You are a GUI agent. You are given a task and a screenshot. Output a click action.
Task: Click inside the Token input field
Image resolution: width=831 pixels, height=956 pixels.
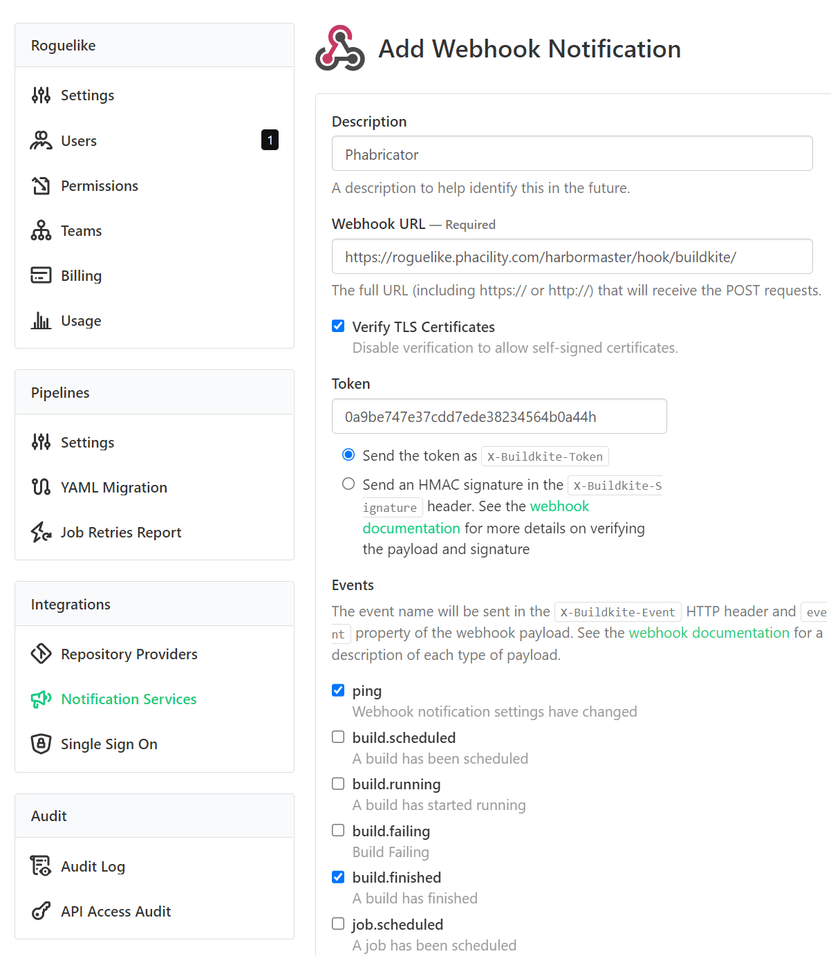[x=498, y=416]
